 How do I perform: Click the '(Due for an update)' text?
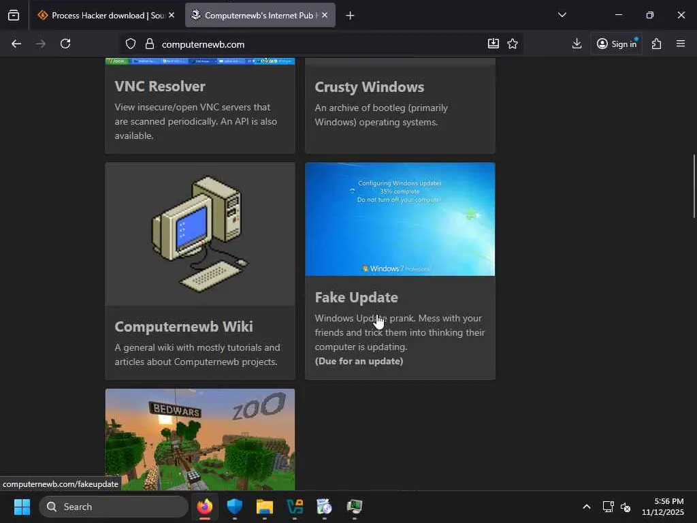359,361
